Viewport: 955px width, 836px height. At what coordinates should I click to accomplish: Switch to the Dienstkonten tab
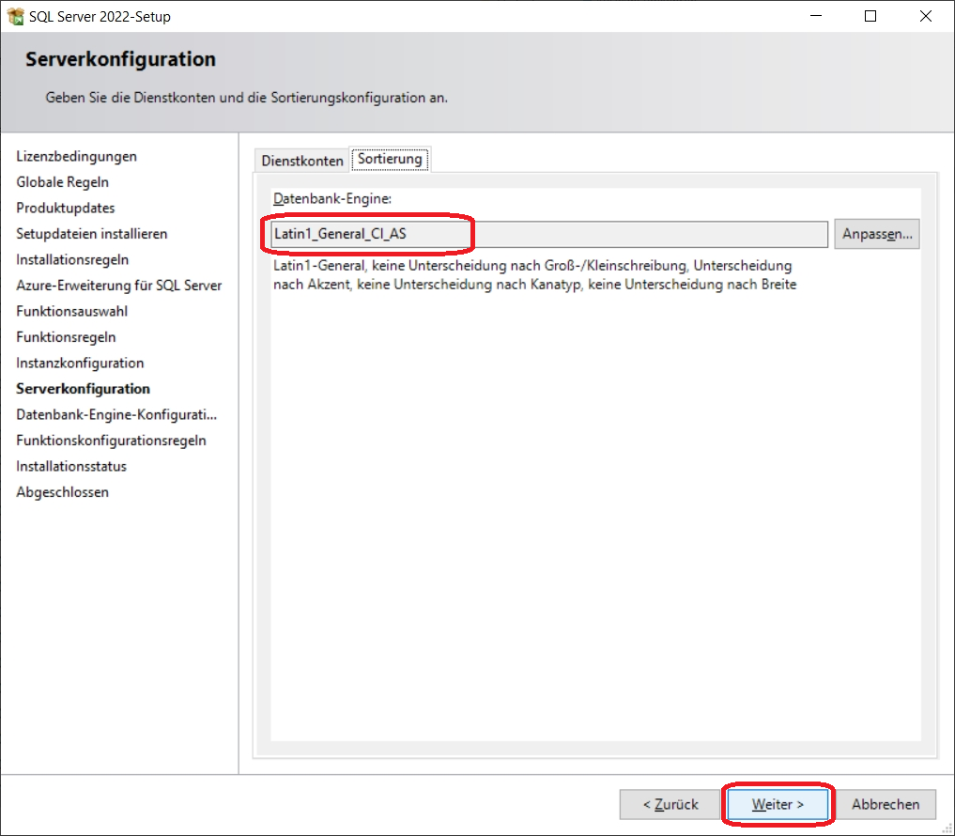[302, 161]
